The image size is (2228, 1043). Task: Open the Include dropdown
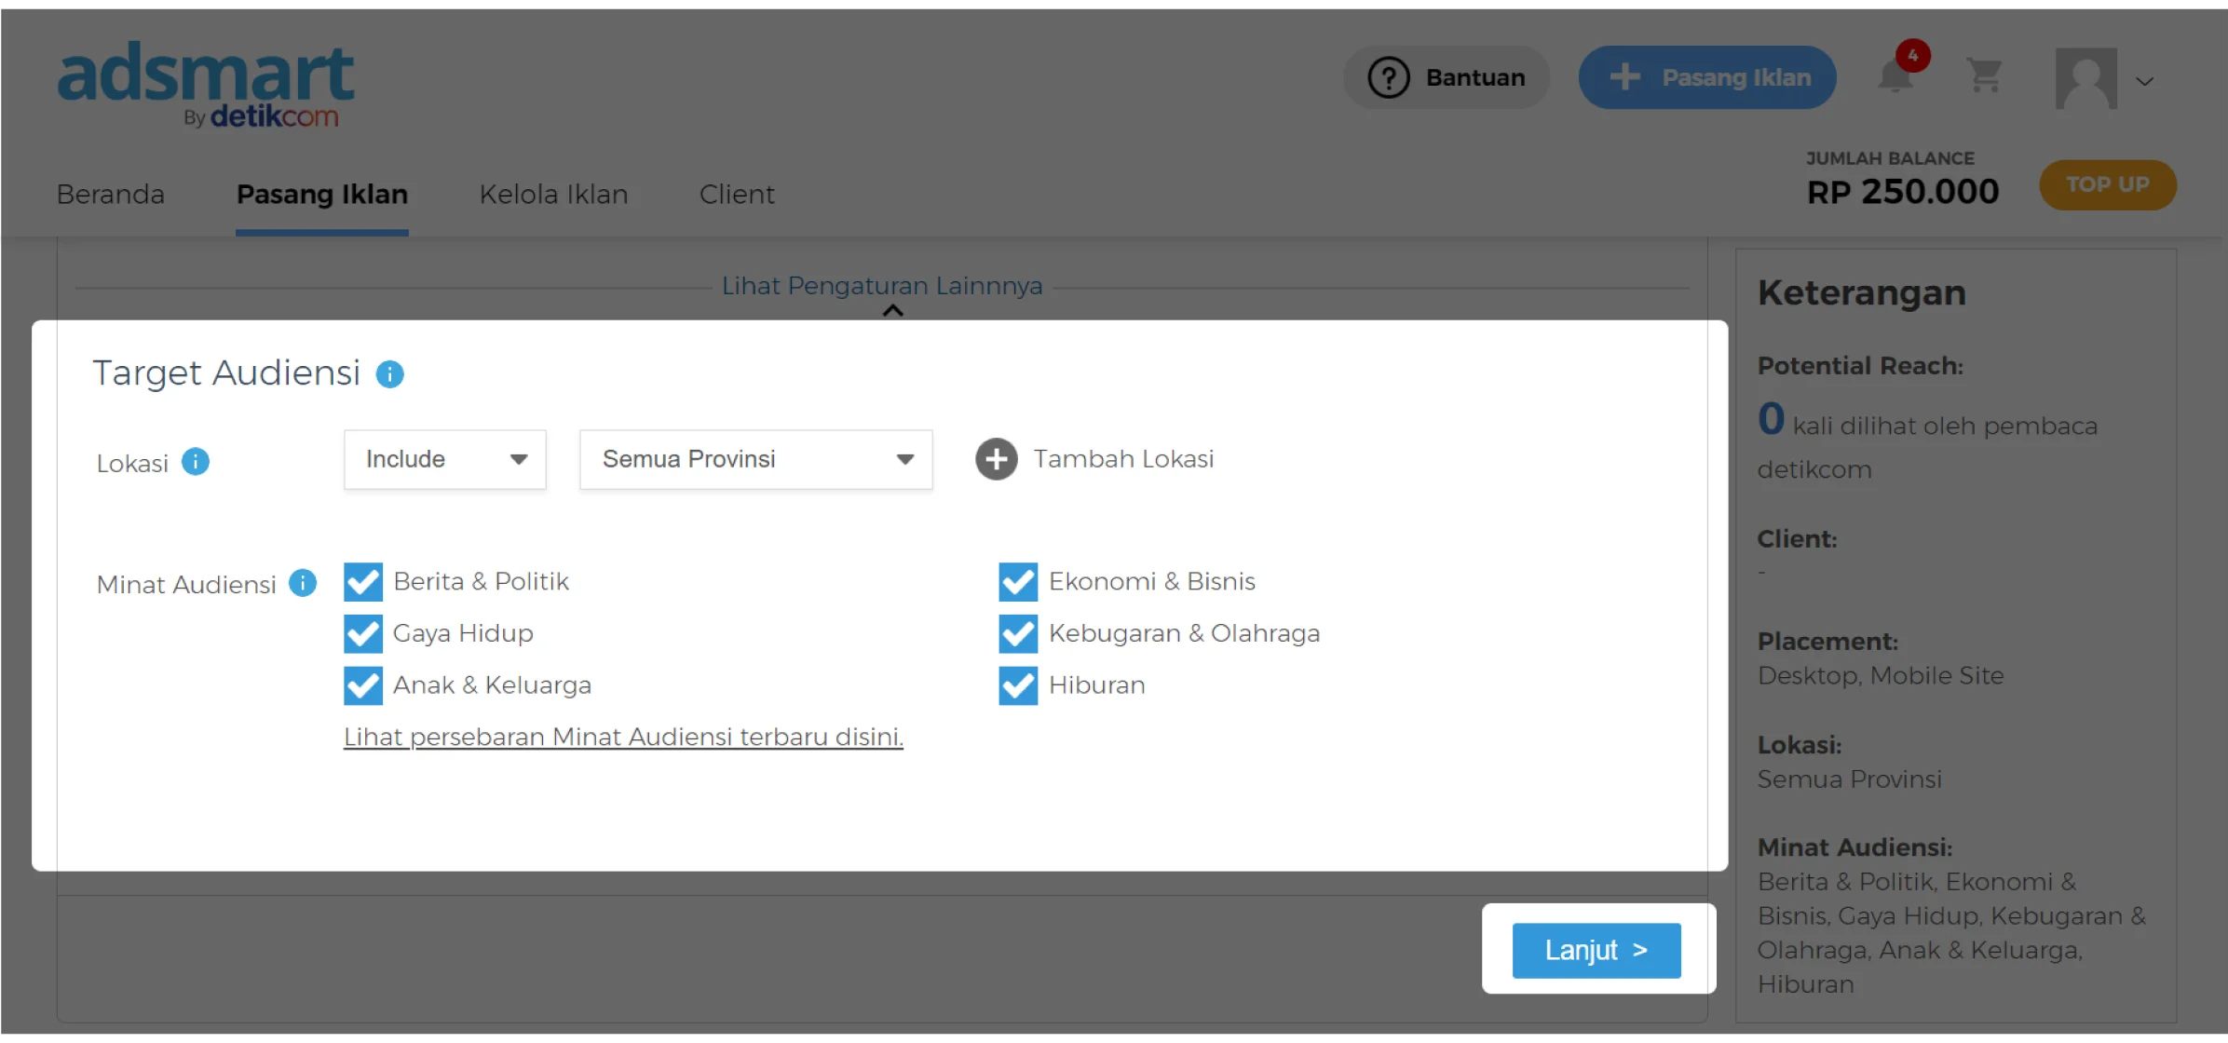pos(444,459)
